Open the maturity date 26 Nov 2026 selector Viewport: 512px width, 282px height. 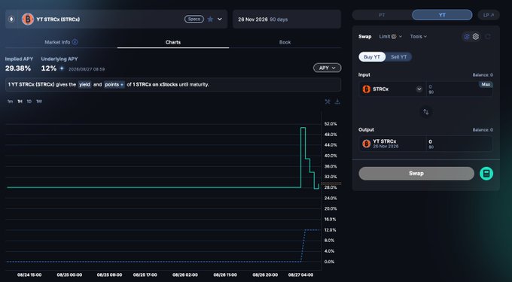(x=287, y=20)
